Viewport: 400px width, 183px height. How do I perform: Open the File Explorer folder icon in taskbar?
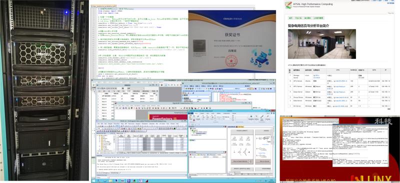[x=110, y=181]
